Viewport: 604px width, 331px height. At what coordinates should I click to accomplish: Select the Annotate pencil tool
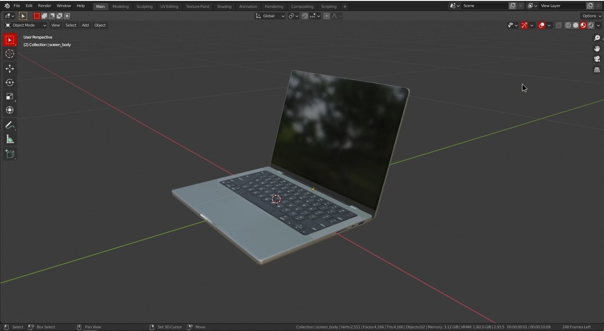click(x=10, y=125)
